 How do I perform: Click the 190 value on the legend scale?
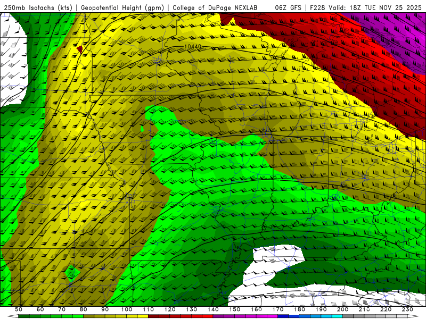tap(321, 309)
